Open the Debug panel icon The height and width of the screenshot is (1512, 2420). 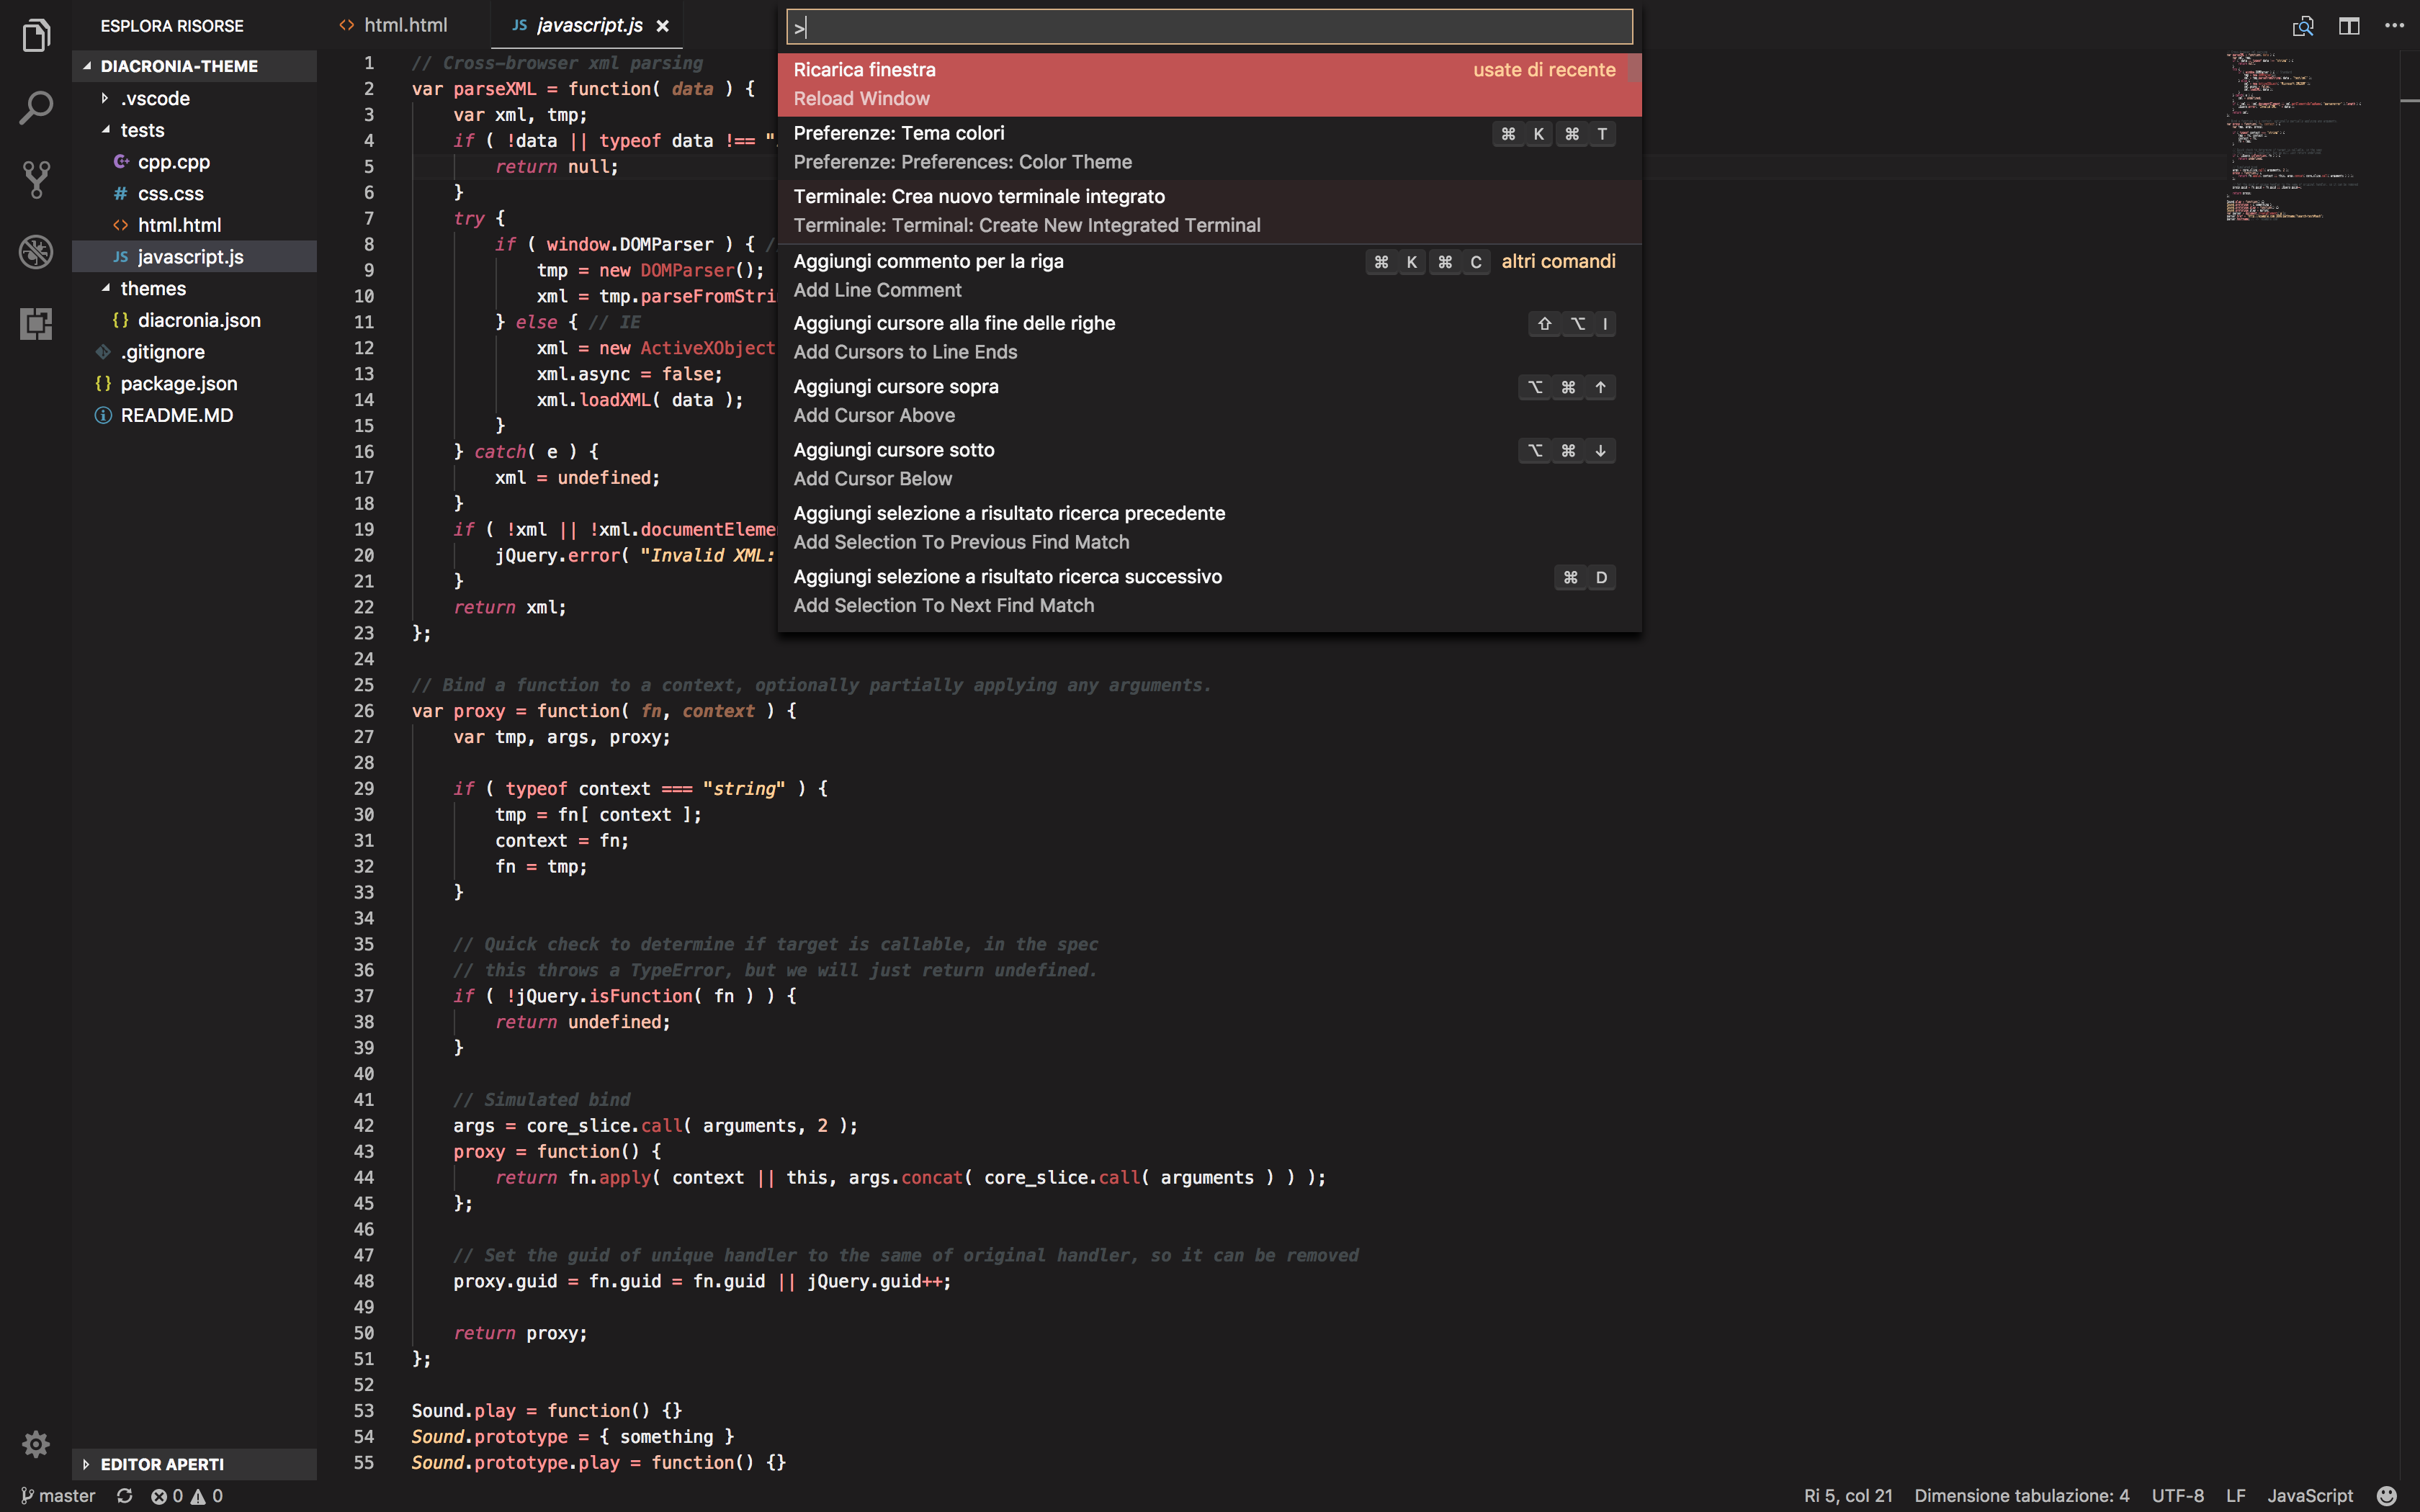(36, 252)
